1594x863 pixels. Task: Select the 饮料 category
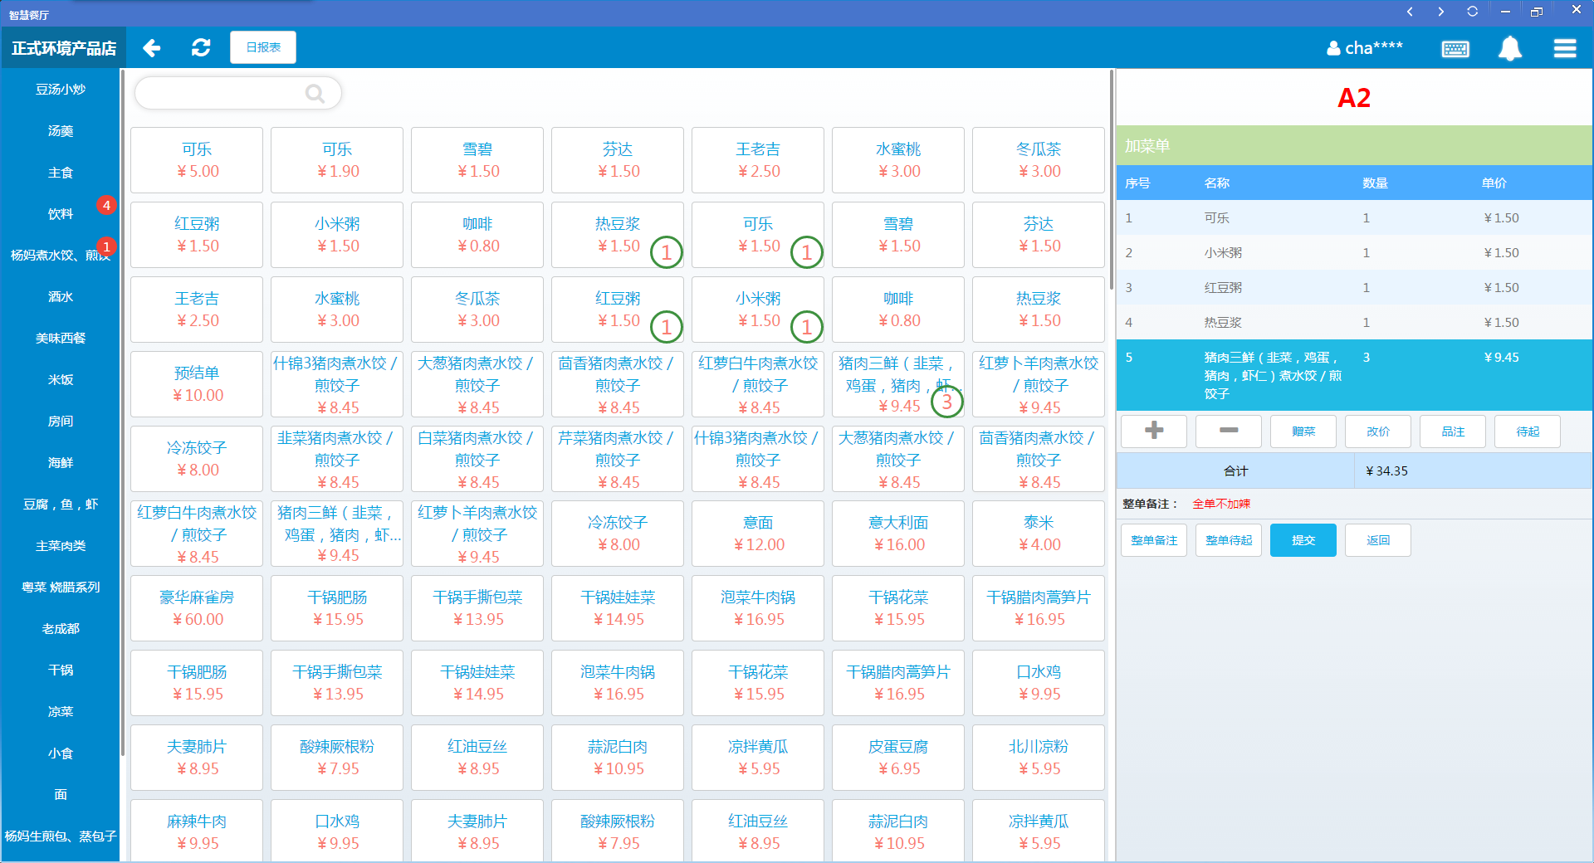[x=61, y=214]
